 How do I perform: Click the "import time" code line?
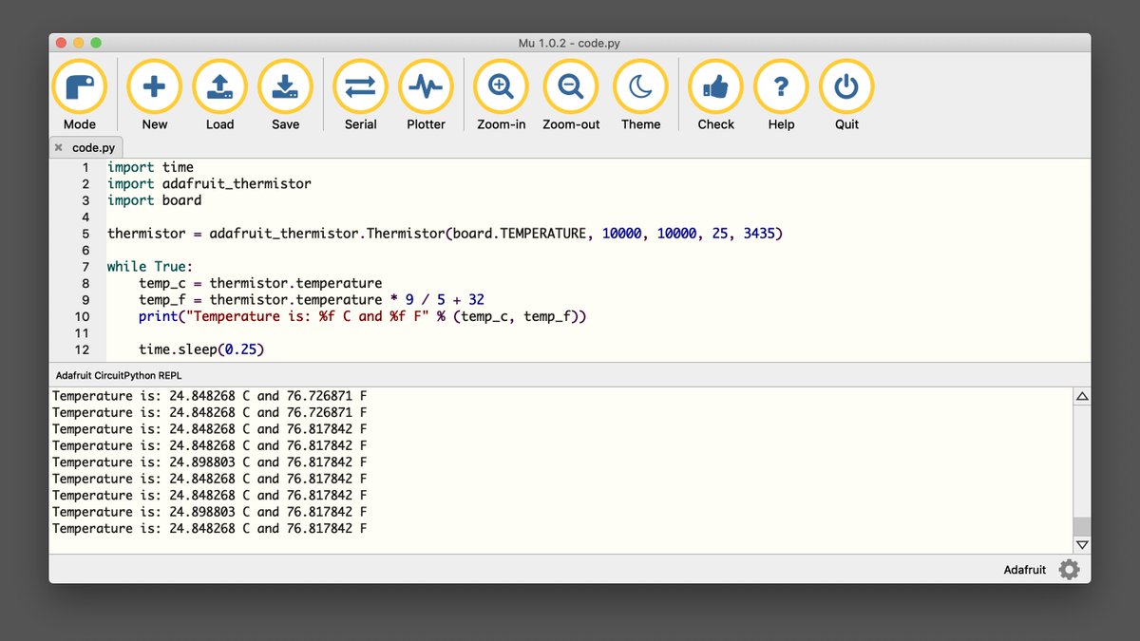tap(150, 167)
